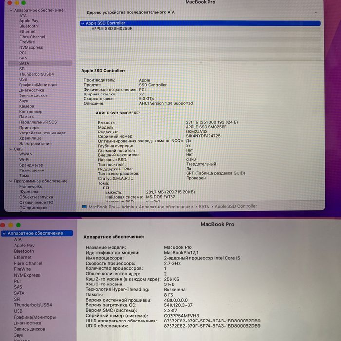
Task: Select Журналы in the sidebar
Action: [x=28, y=191]
